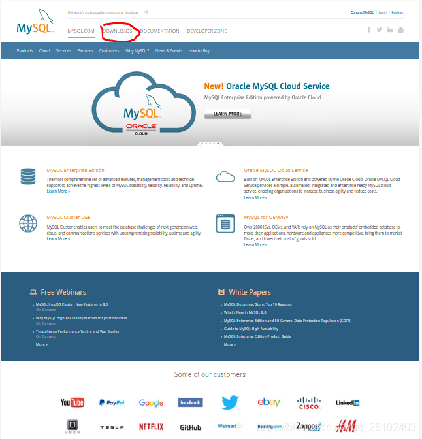Open the GDPR white paper link
422x439 pixels.
287,321
